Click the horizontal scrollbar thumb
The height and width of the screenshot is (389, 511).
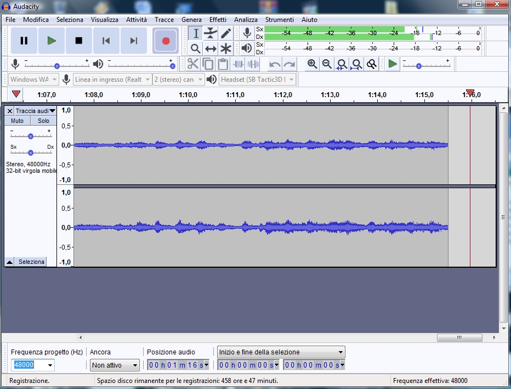pyautogui.click(x=459, y=337)
